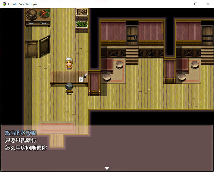214x172 pixels.
Task: Click the left guest room door
Action: pyautogui.click(x=132, y=34)
